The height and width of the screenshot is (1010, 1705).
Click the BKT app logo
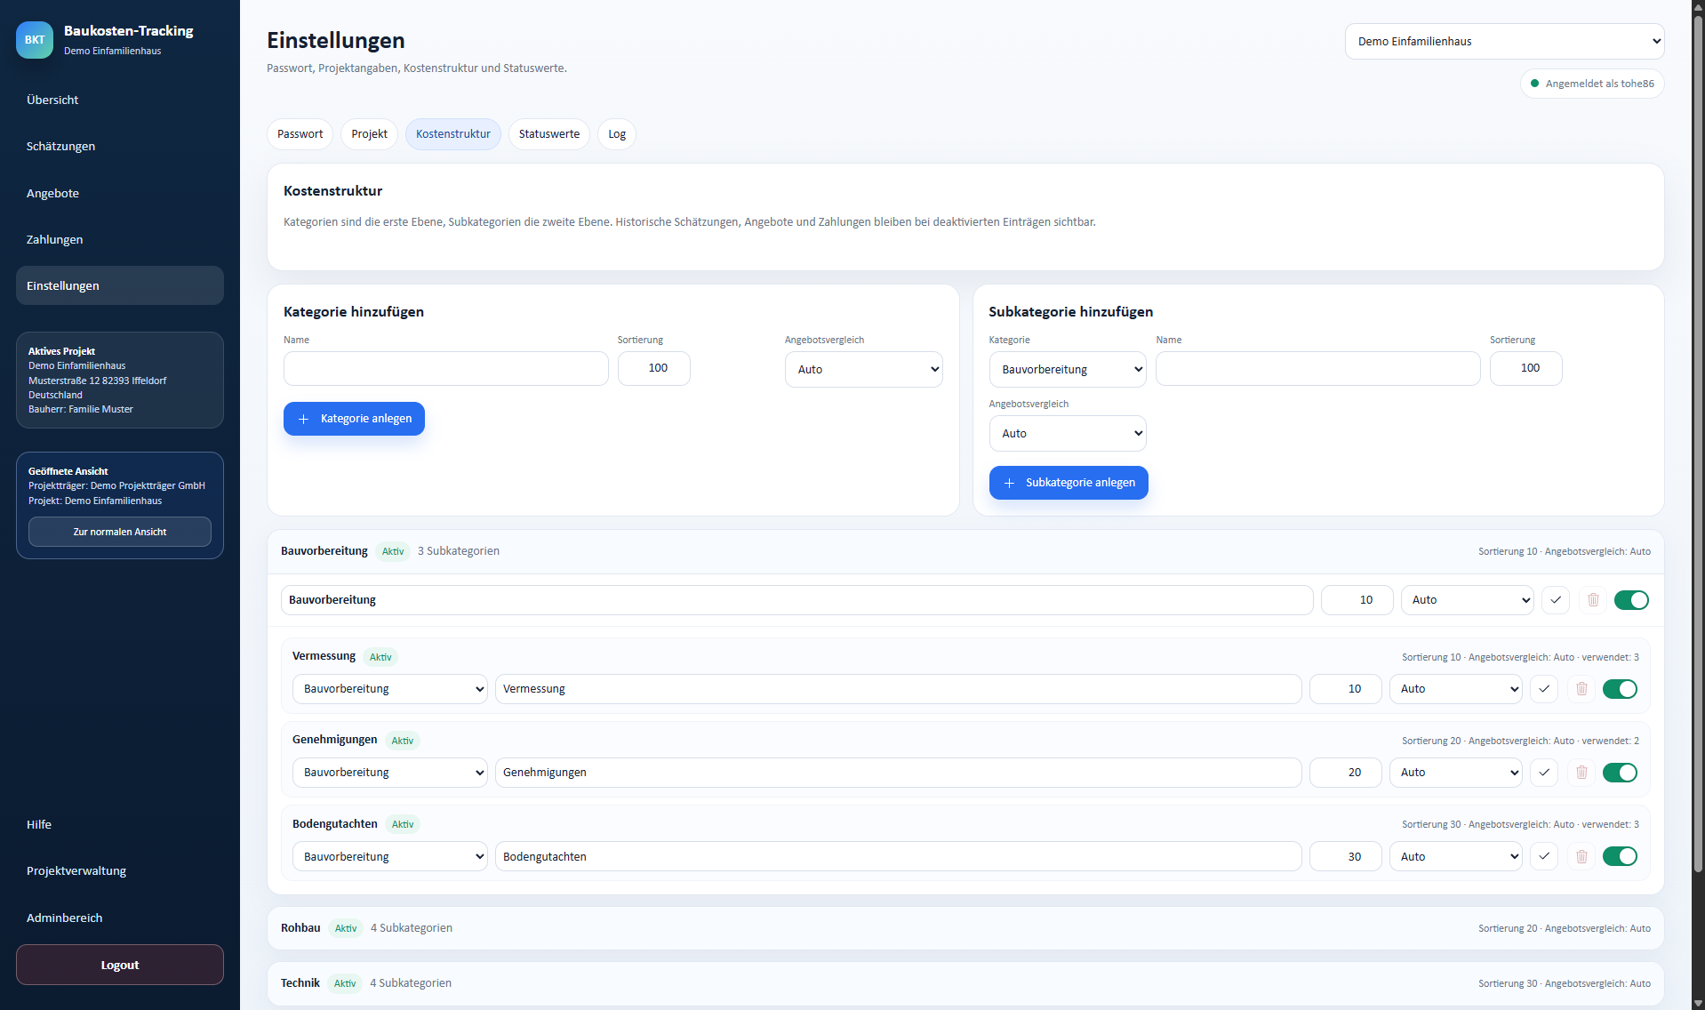pyautogui.click(x=35, y=40)
